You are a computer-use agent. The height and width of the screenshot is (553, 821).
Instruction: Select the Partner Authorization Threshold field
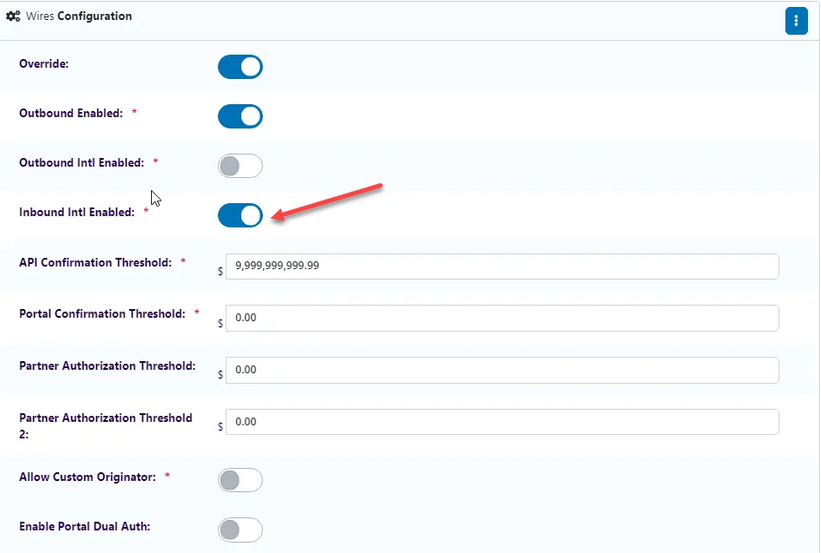(502, 370)
